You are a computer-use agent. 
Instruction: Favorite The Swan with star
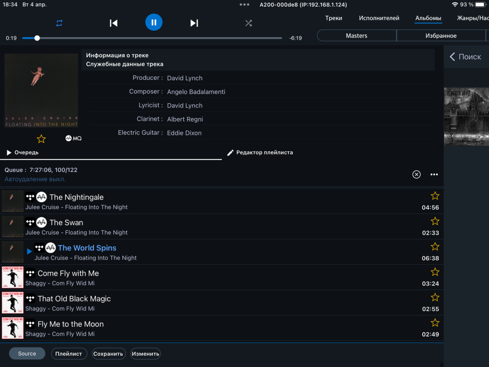(x=435, y=221)
